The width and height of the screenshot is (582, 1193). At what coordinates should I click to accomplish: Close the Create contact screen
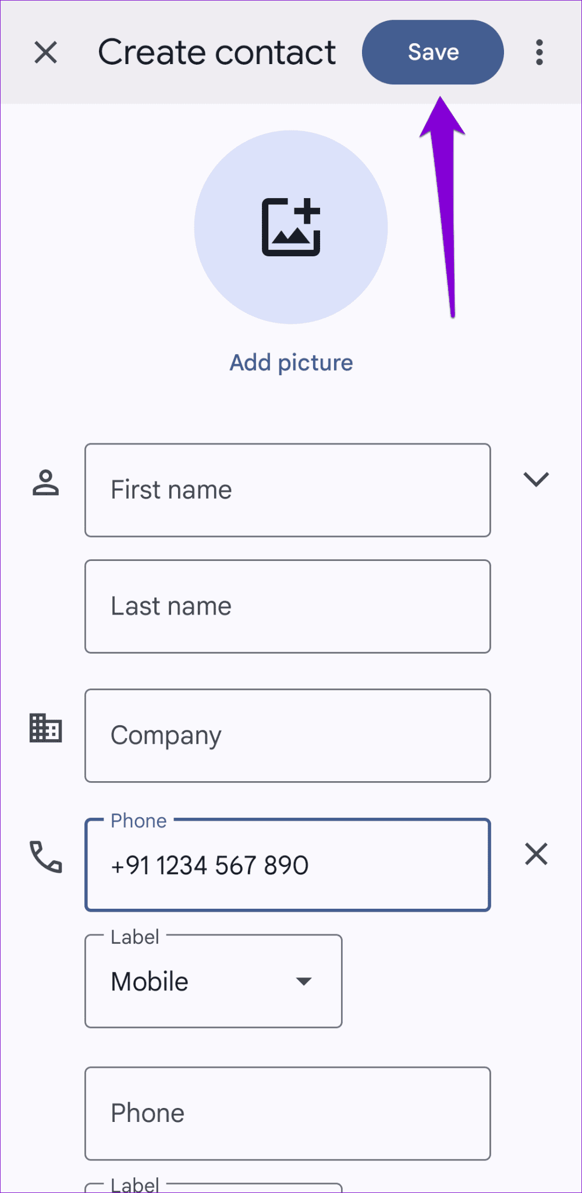click(x=46, y=53)
